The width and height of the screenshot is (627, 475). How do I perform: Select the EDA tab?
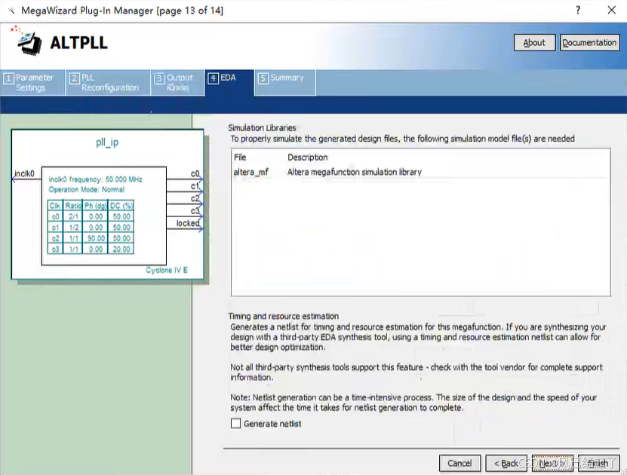(x=229, y=83)
